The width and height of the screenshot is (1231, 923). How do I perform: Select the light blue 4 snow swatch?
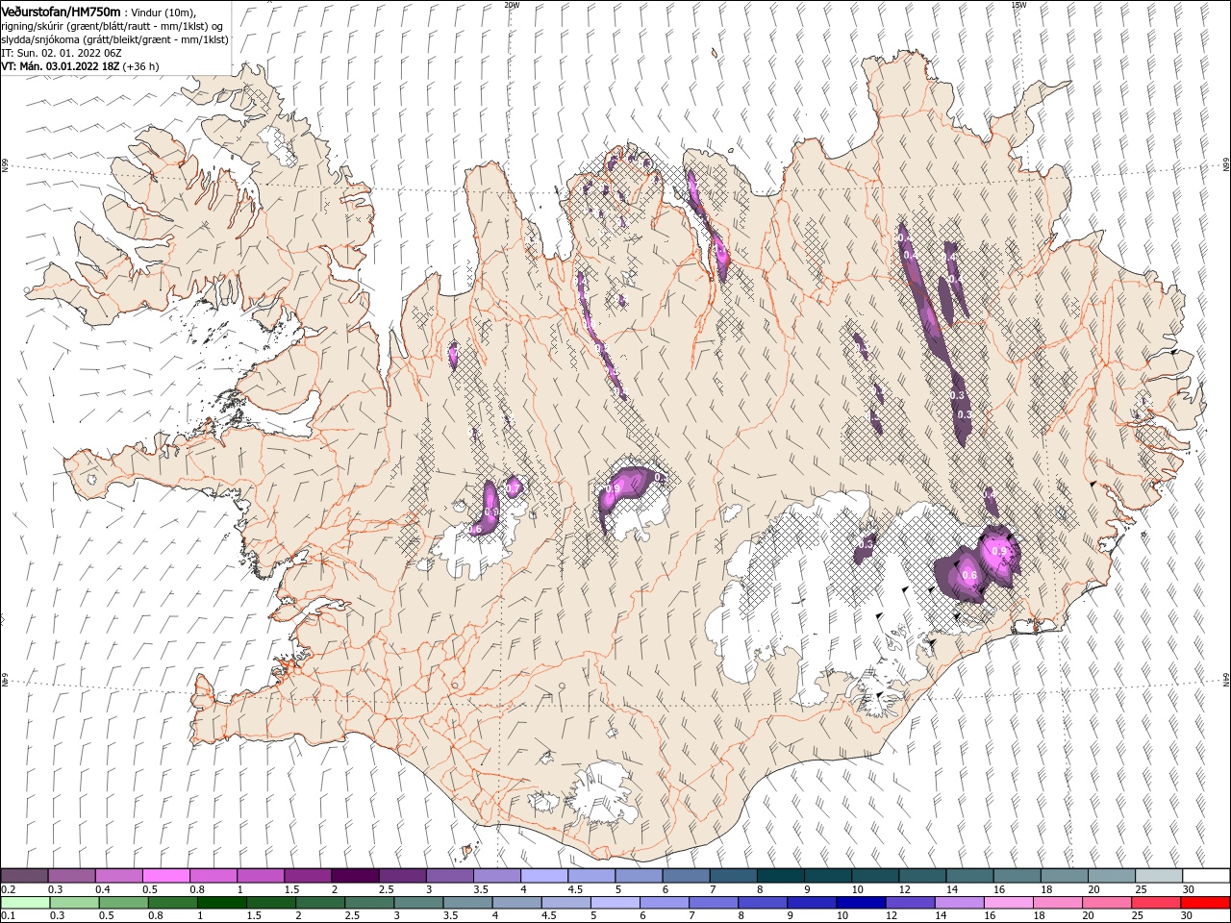pyautogui.click(x=543, y=876)
